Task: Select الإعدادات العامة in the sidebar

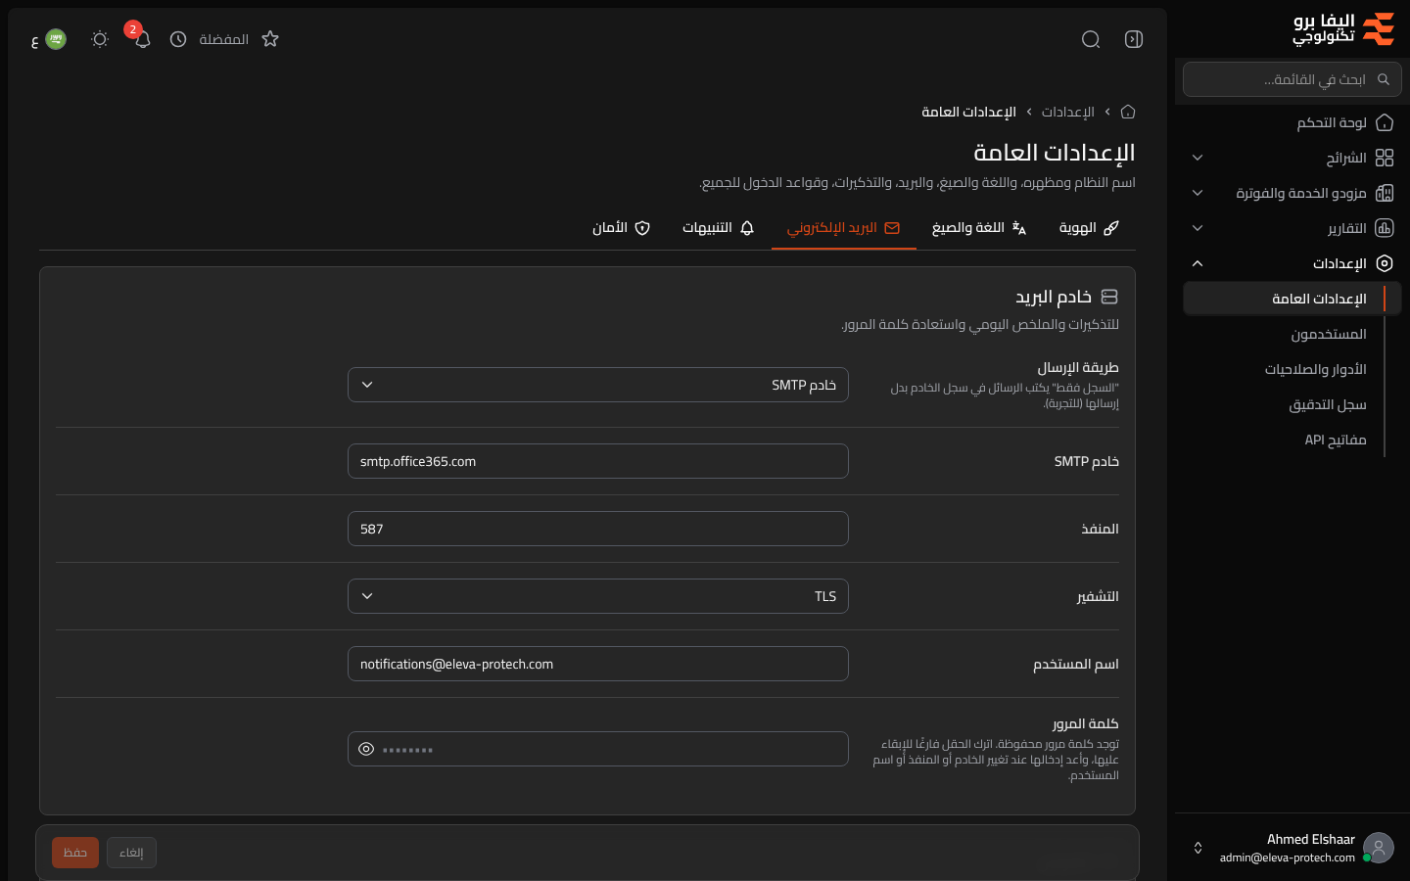Action: tap(1292, 299)
